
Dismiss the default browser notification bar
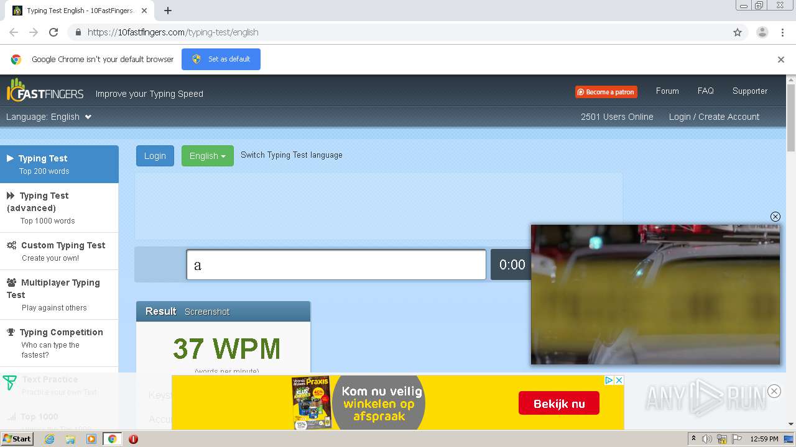(x=781, y=60)
